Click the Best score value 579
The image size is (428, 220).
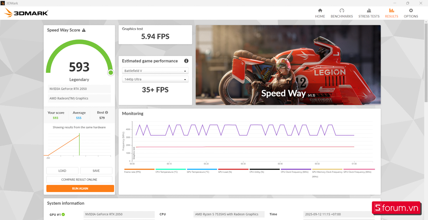(x=102, y=118)
